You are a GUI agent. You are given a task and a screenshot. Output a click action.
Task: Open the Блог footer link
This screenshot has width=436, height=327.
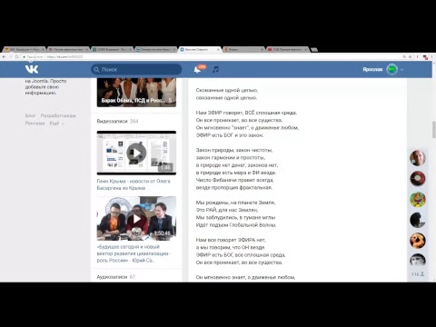point(30,115)
